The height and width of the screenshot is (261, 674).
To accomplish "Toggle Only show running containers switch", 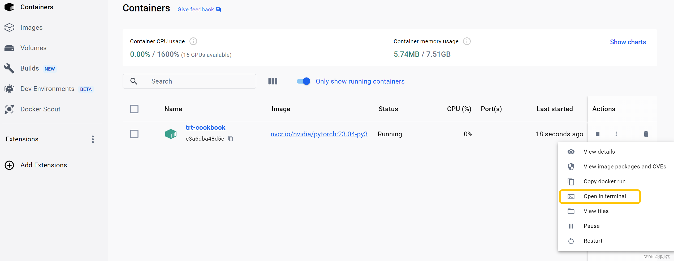I will click(x=304, y=81).
